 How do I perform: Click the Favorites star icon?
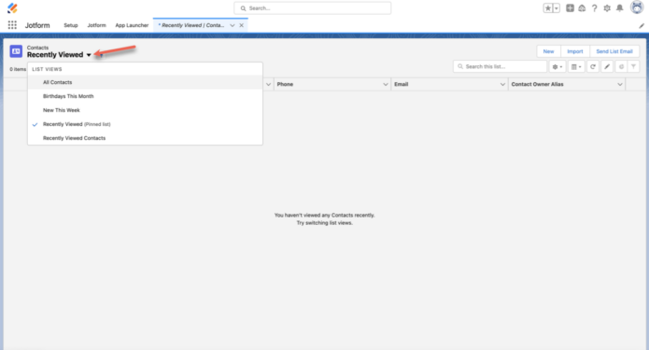547,8
